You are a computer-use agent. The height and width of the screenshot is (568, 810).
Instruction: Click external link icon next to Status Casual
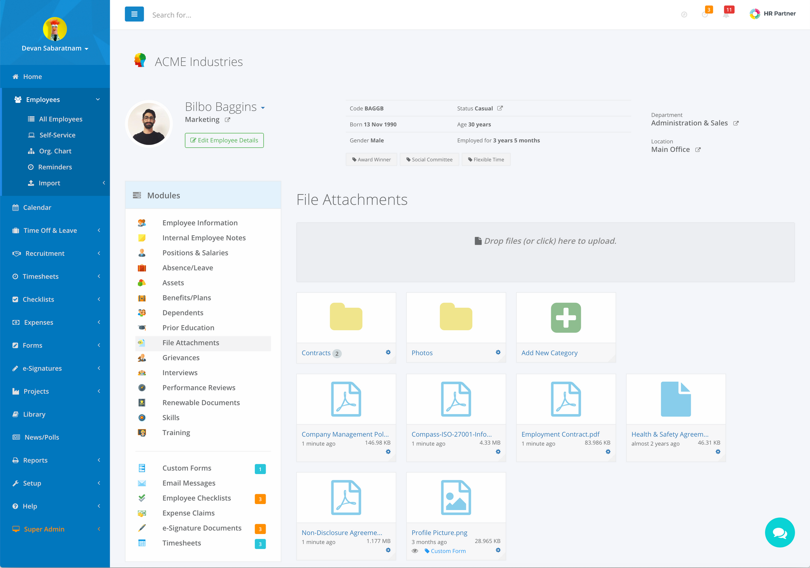[500, 108]
